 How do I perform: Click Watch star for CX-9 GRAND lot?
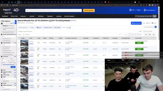pyautogui.click(x=31, y=44)
